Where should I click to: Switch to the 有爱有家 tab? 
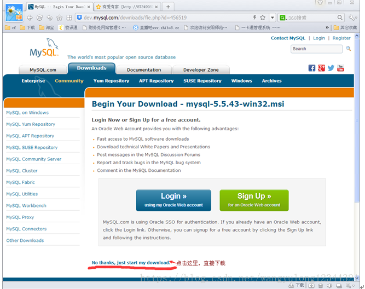point(127,7)
